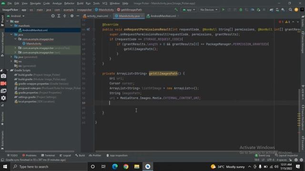Open the Event Log

(263, 155)
